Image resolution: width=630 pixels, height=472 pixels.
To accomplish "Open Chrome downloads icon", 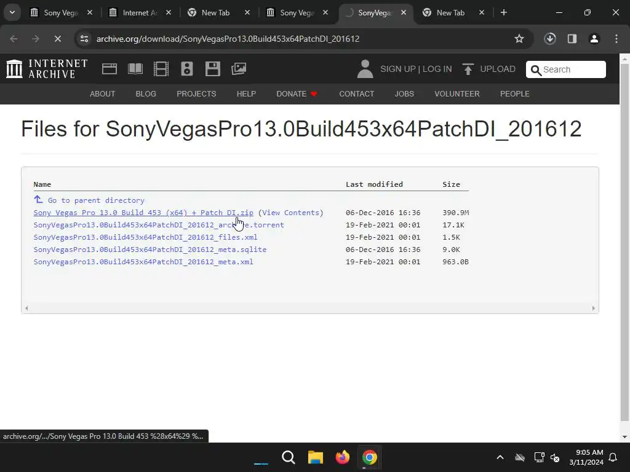I will pos(549,39).
